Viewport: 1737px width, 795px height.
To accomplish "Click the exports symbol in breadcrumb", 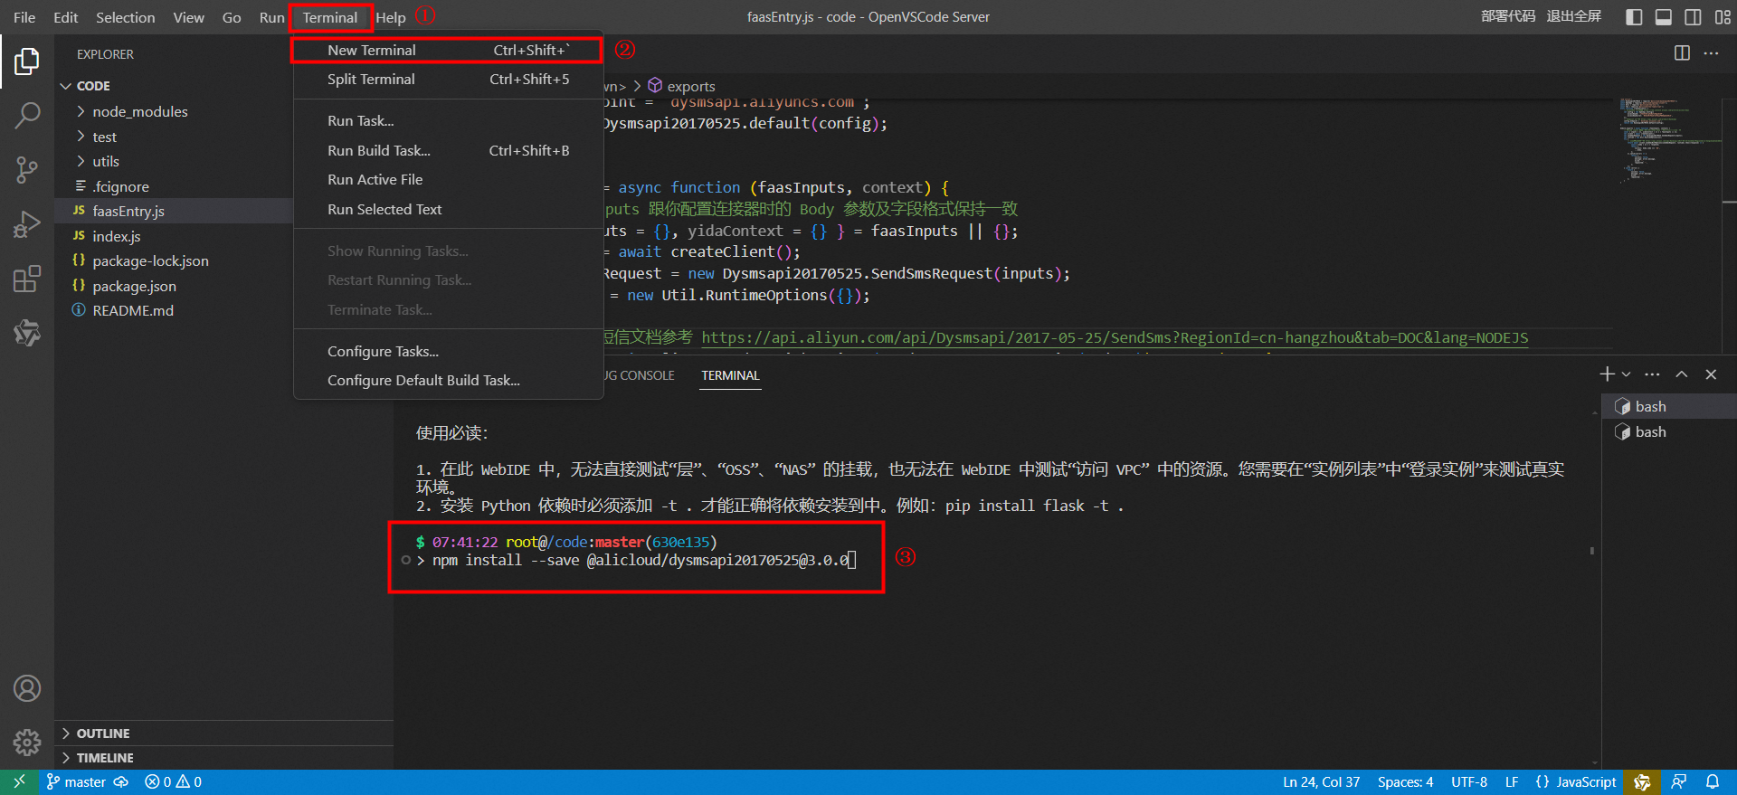I will [x=691, y=87].
